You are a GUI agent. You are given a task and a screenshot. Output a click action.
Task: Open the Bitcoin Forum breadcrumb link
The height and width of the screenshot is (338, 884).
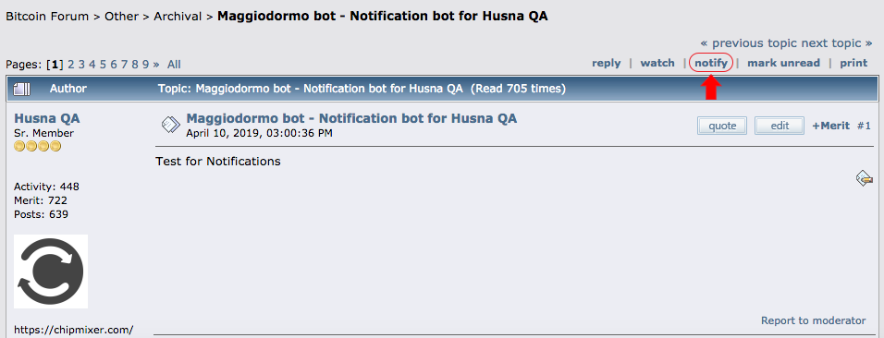point(47,17)
